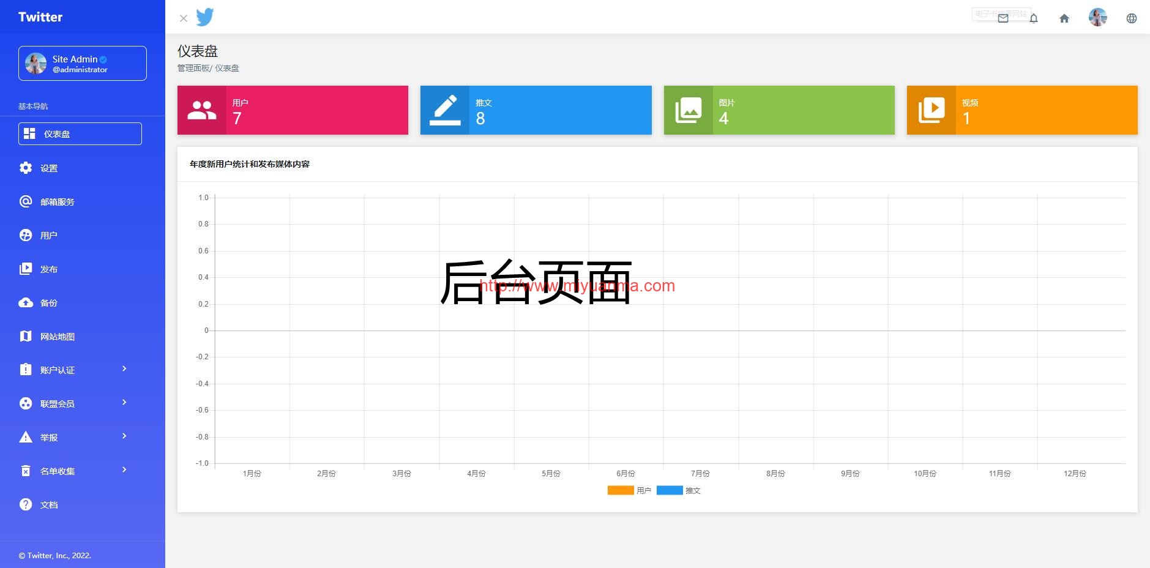Click the 6月份 axis label
This screenshot has width=1150, height=568.
(x=625, y=473)
